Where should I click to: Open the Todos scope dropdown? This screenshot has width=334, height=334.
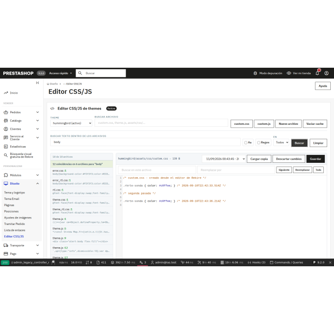(281, 142)
